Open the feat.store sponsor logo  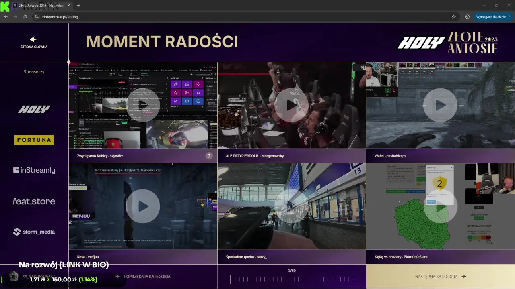click(34, 201)
